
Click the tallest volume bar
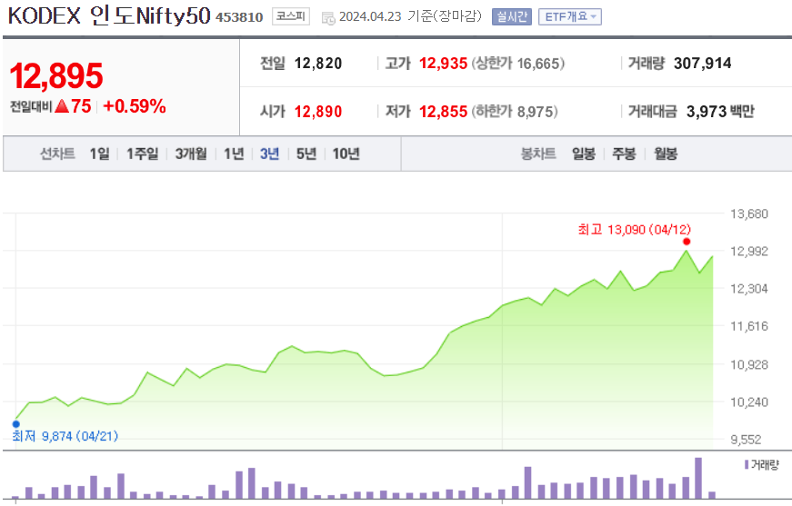coord(698,478)
